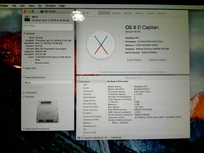
Task: Select Bluetooth in hardware list
Action: click(x=88, y=91)
